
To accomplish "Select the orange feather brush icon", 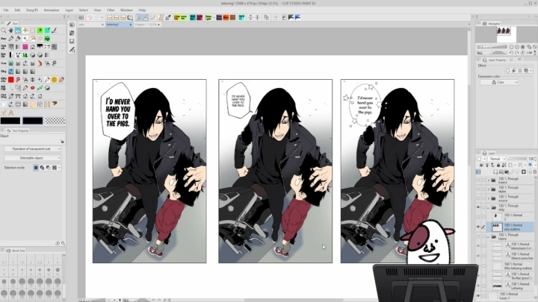I will click(x=40, y=63).
